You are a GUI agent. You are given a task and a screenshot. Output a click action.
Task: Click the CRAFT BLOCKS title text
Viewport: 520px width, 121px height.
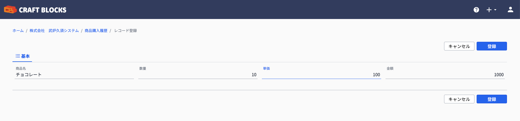click(43, 10)
